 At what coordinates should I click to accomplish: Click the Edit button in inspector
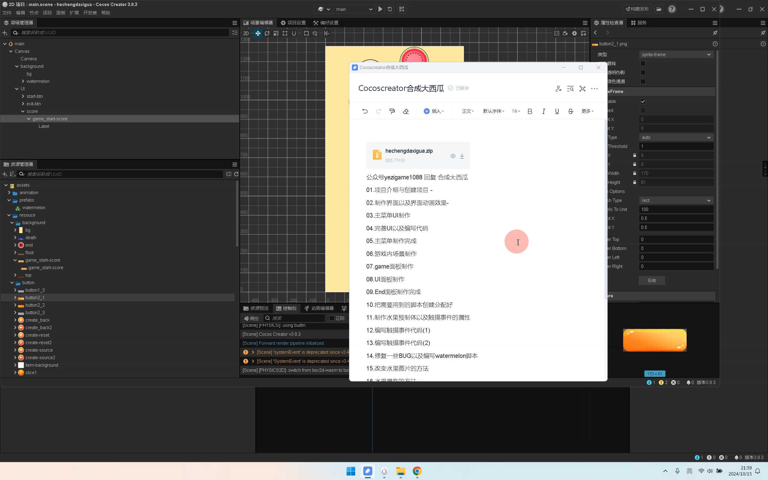tap(652, 280)
